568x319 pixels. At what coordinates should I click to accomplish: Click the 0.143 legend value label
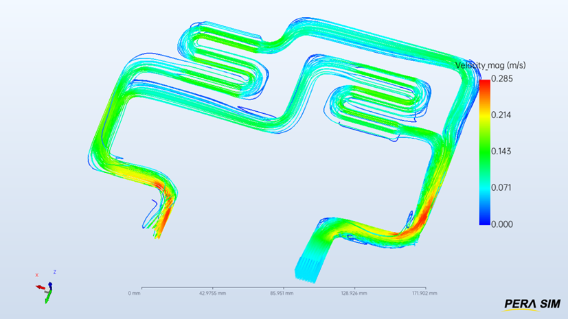502,151
